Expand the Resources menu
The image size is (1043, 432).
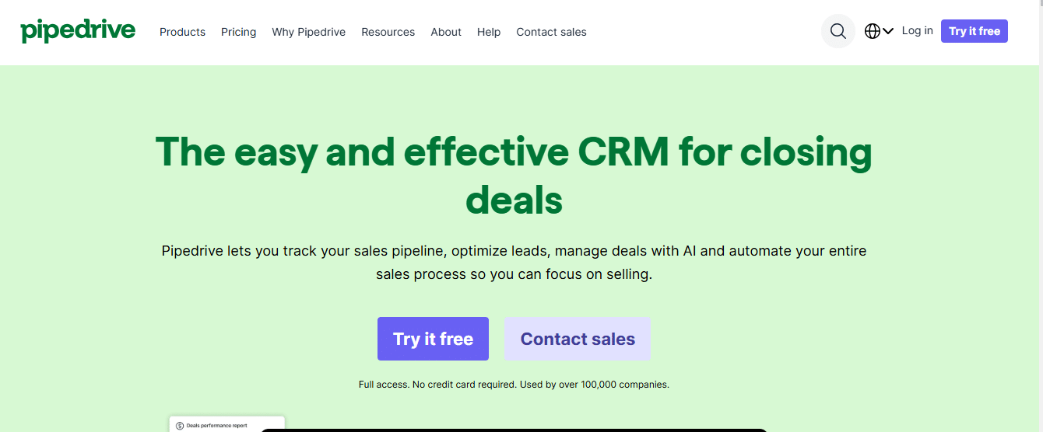click(388, 32)
